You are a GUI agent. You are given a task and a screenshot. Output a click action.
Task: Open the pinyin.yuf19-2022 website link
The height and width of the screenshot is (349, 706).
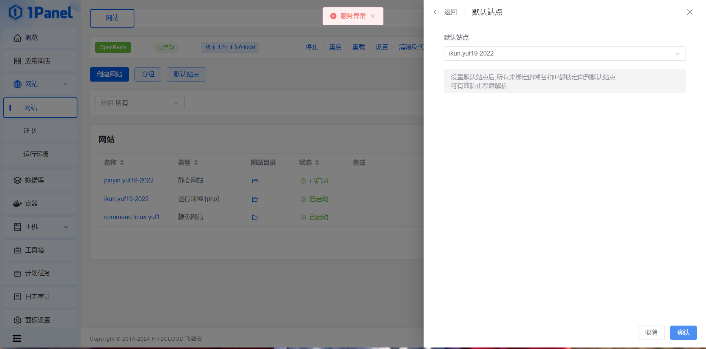[129, 181]
